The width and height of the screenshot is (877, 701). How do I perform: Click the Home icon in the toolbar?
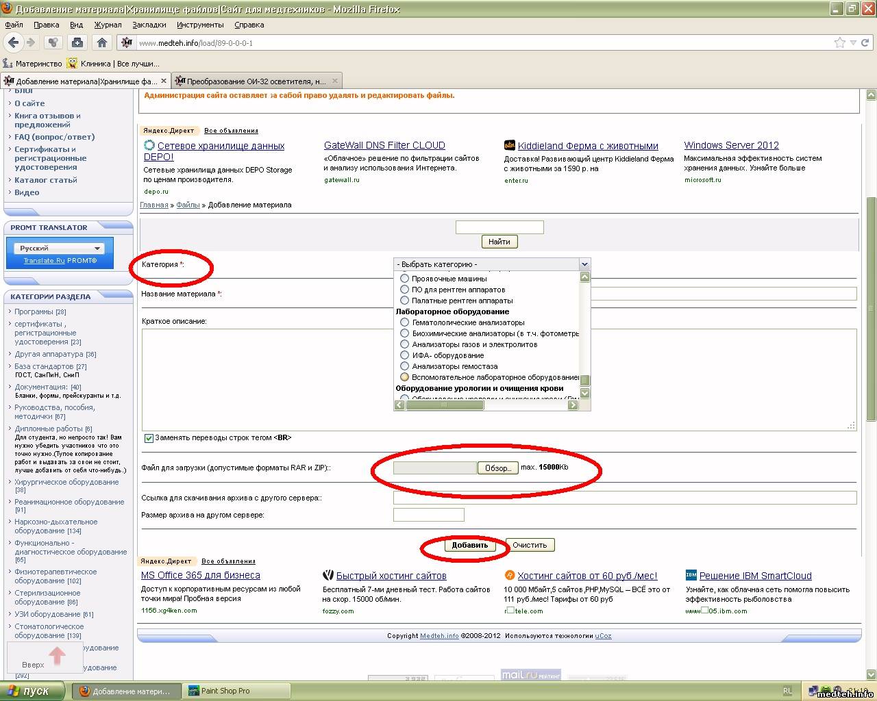pos(102,42)
